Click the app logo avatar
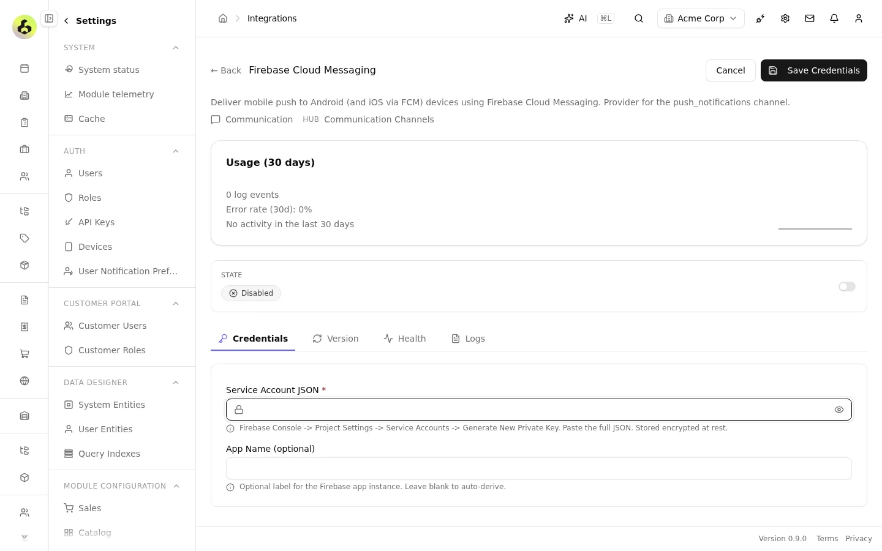This screenshot has width=882, height=551. (x=24, y=27)
